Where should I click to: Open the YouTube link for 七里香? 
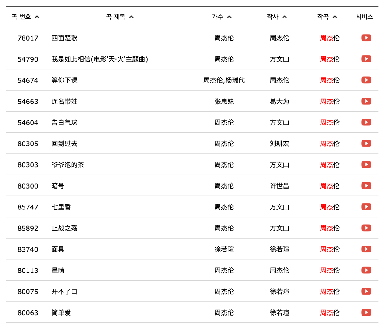point(366,207)
